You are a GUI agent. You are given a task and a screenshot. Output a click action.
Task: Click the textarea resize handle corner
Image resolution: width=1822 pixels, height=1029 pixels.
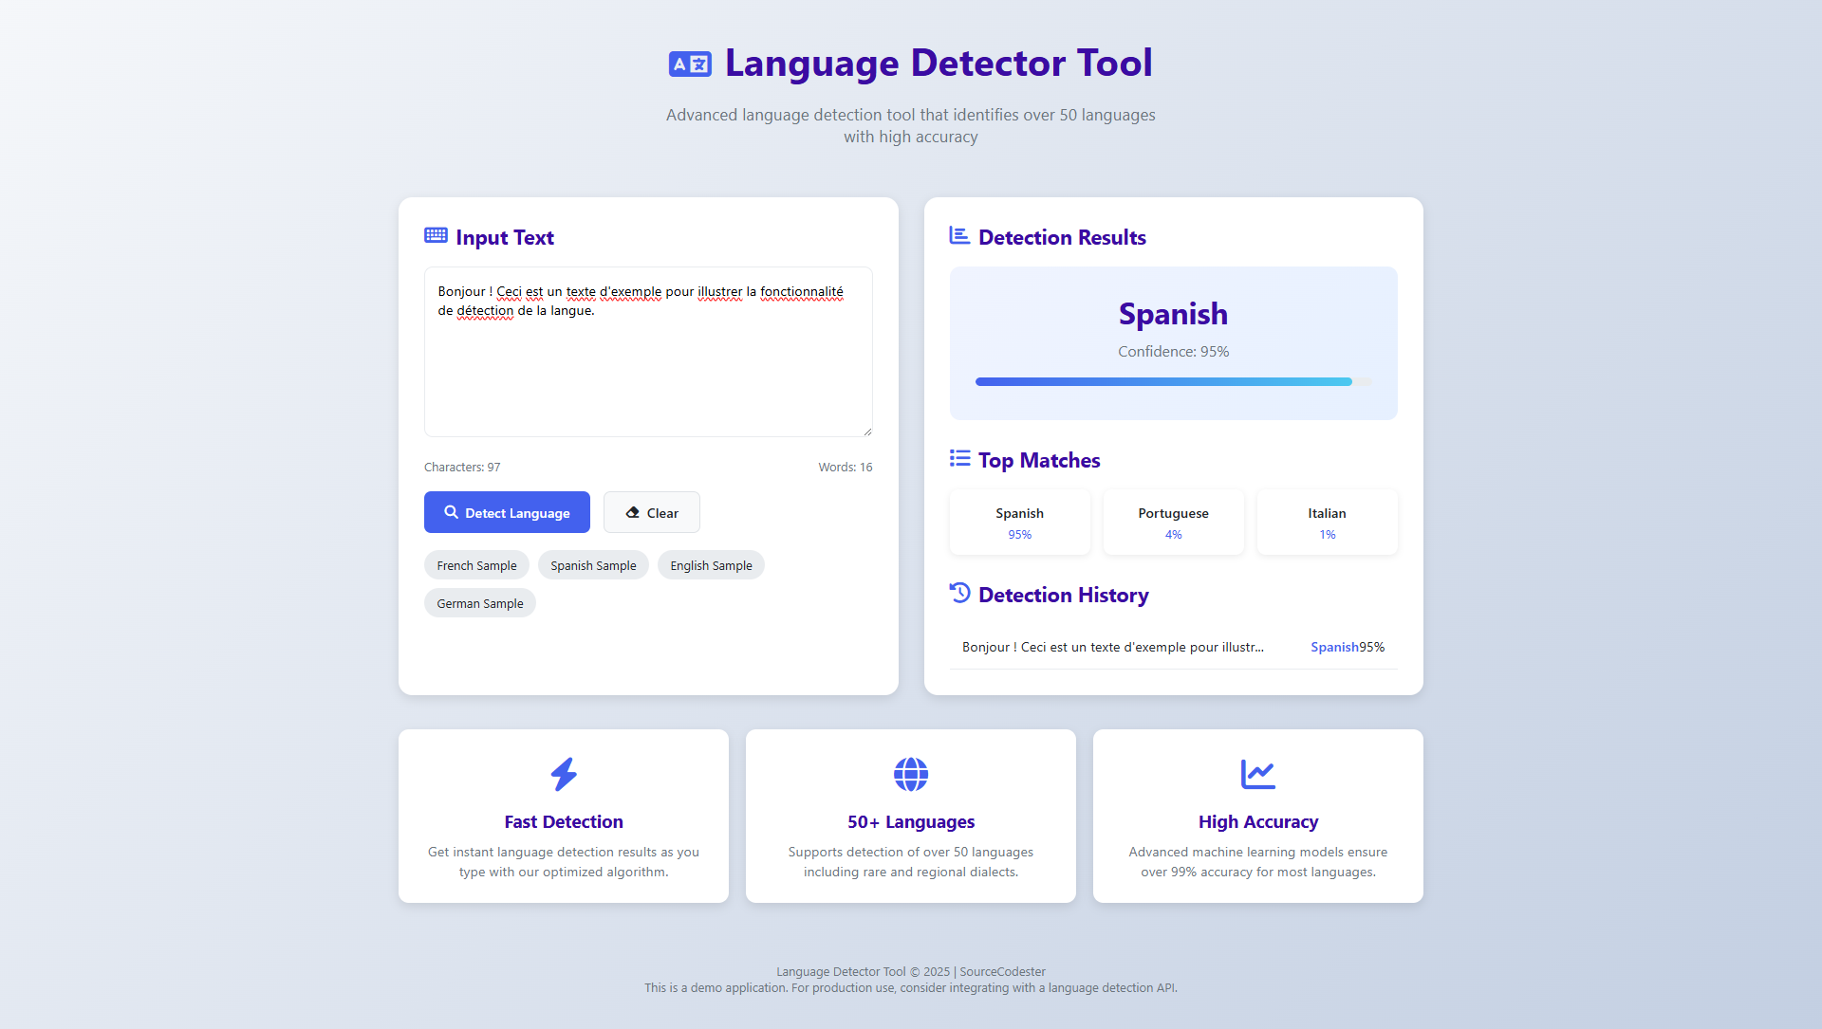(x=867, y=432)
